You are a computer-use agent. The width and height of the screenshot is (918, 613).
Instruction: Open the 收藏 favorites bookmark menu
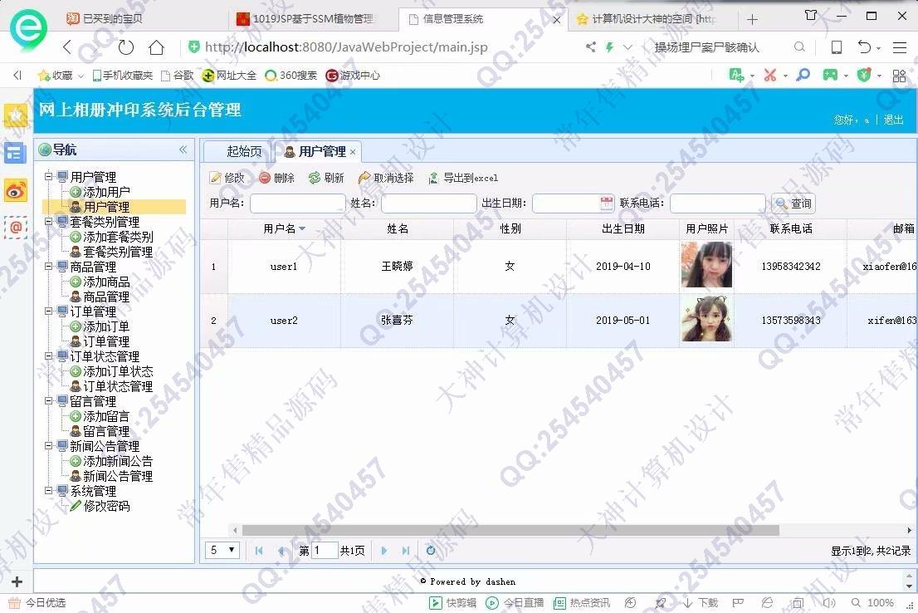[x=61, y=76]
